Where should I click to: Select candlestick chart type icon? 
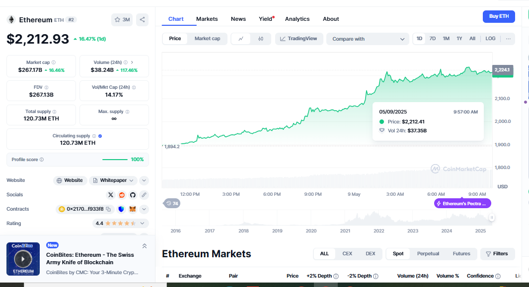coord(261,39)
